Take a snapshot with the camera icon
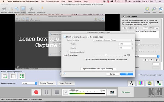 (112, 92)
